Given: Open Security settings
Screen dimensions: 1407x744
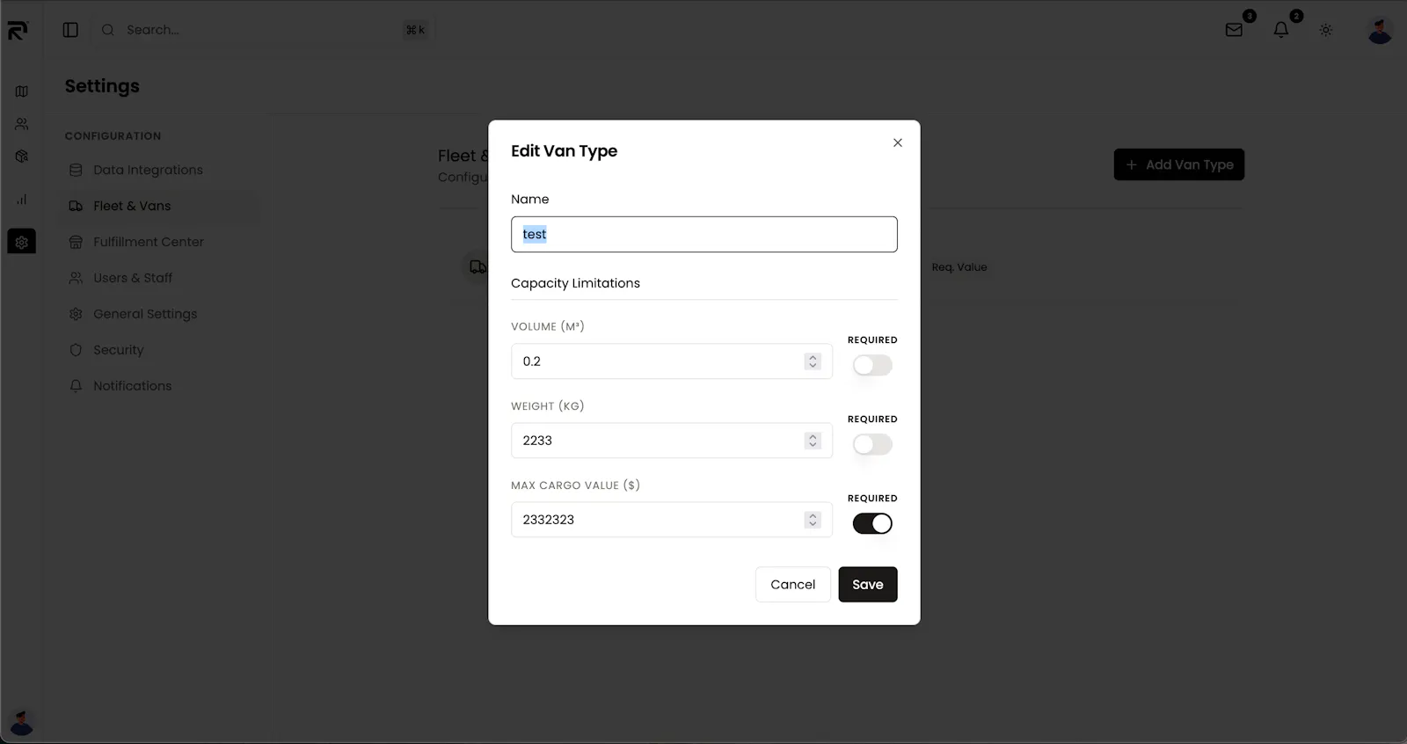Looking at the screenshot, I should 159,350.
